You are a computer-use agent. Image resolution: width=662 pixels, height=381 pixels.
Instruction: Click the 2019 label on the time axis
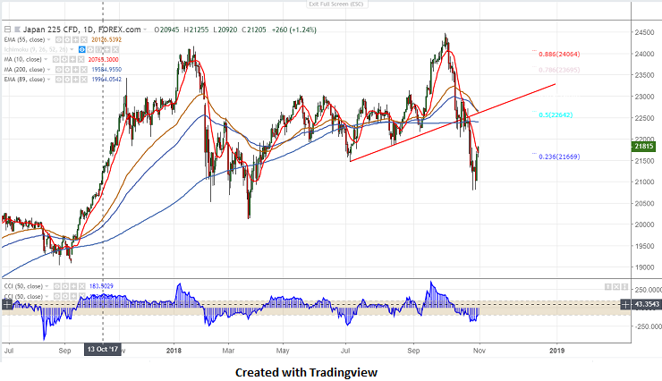(x=556, y=351)
